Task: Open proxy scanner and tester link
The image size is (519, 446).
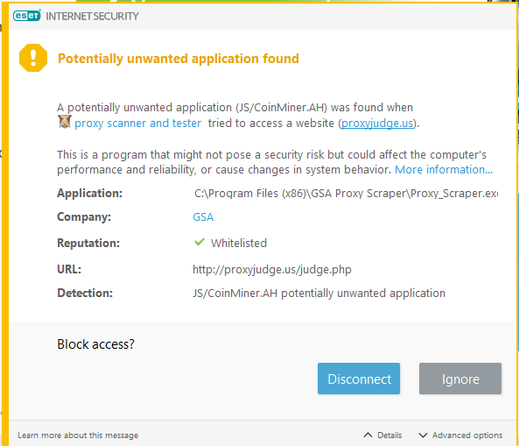Action: 137,124
